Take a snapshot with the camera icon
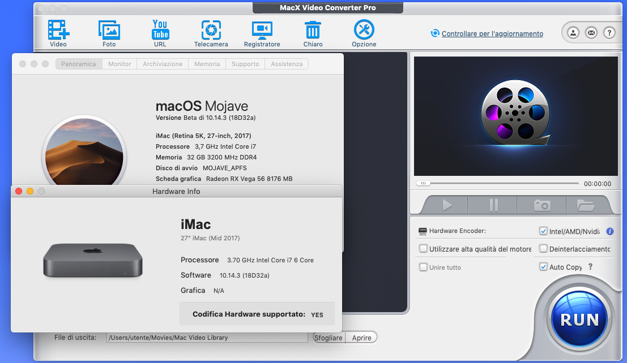Screen dimensions: 627x363 point(542,205)
